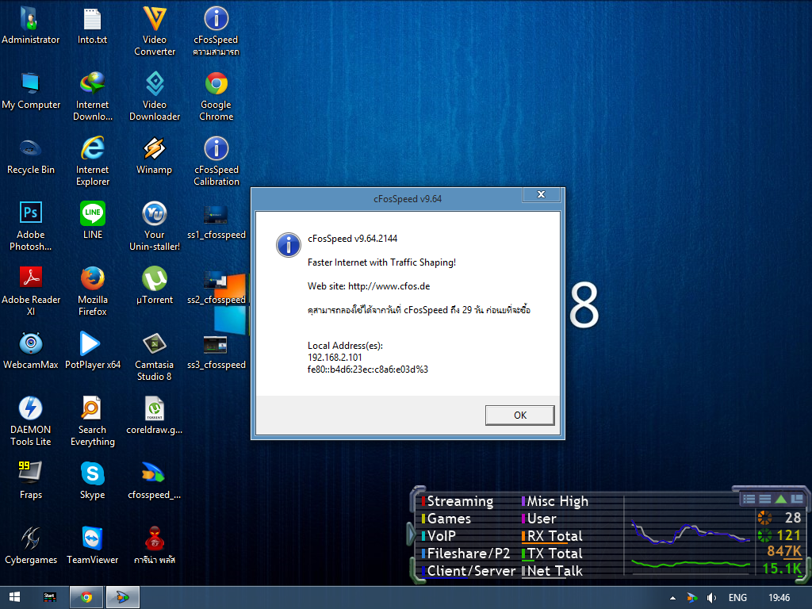Screen dimensions: 812x609
Task: Click the Misc High traffic class
Action: point(554,501)
